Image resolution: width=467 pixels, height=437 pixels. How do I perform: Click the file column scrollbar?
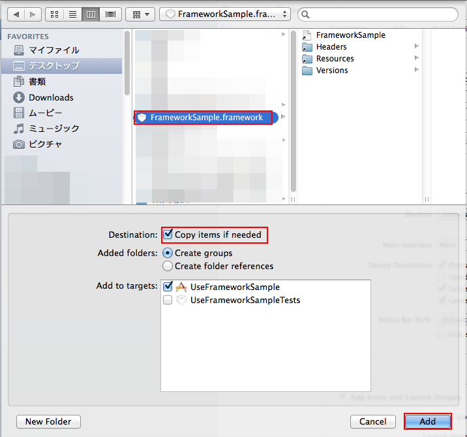294,112
